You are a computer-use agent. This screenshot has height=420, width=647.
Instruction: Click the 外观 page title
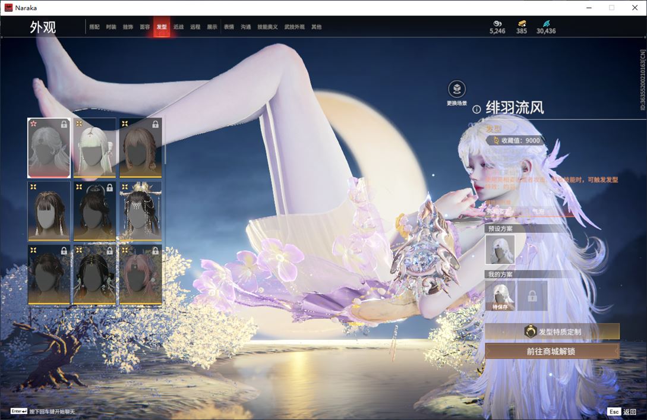coord(43,27)
